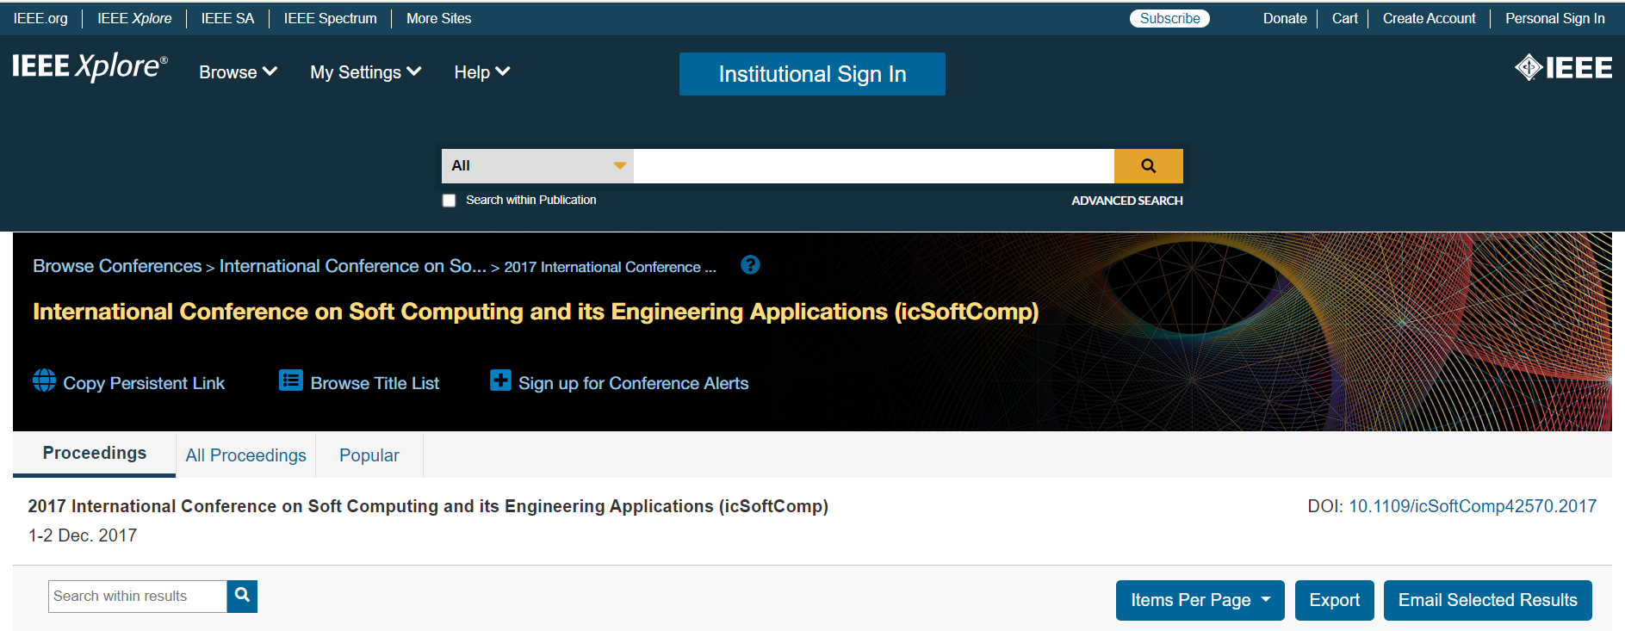Click the Copy Persistent Link globe icon
This screenshot has width=1625, height=631.
44,380
